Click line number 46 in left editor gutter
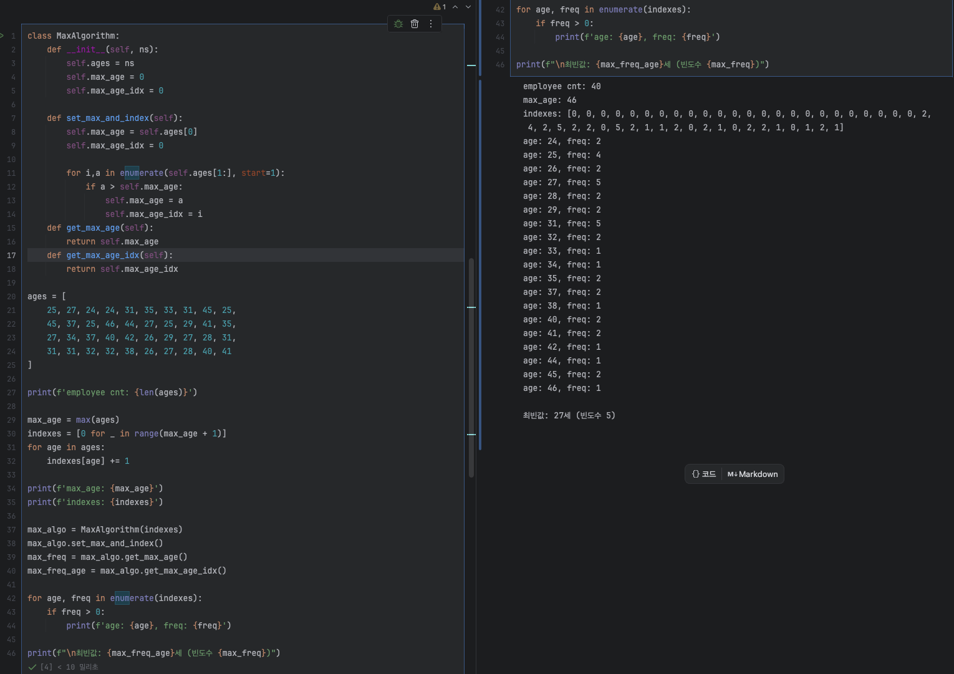The height and width of the screenshot is (674, 954). pyautogui.click(x=11, y=653)
